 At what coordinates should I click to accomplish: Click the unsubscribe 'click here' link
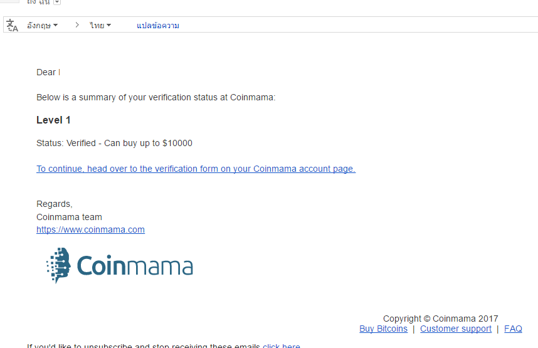(x=282, y=345)
